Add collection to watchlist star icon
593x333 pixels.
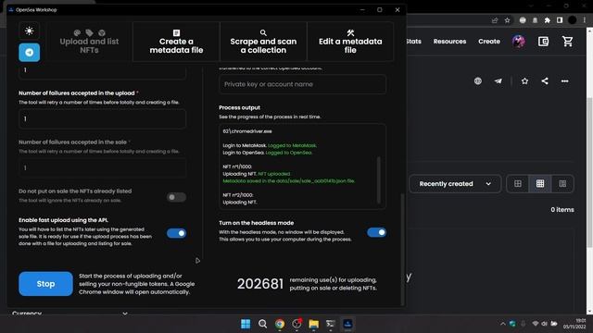point(524,81)
